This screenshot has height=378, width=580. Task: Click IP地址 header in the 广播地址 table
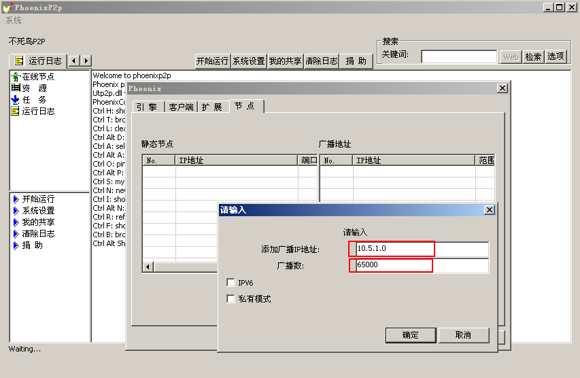(413, 160)
